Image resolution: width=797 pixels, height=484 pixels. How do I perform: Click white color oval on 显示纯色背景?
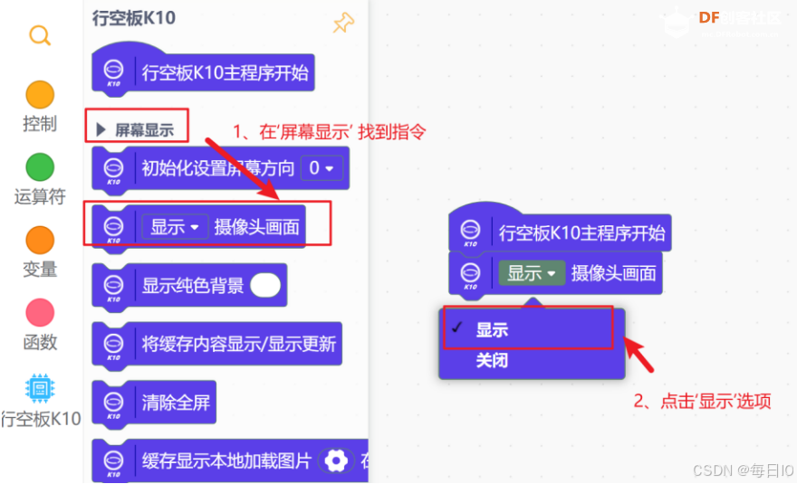tap(265, 285)
